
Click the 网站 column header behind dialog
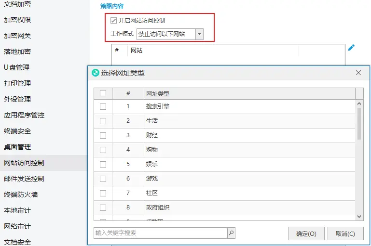tap(137, 50)
